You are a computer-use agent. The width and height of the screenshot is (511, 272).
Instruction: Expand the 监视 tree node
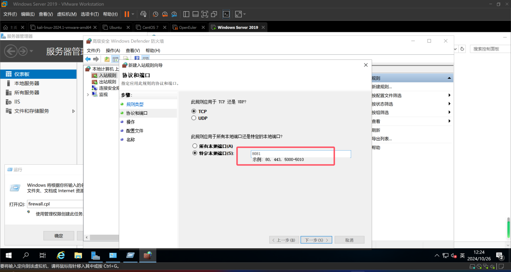(x=88, y=94)
